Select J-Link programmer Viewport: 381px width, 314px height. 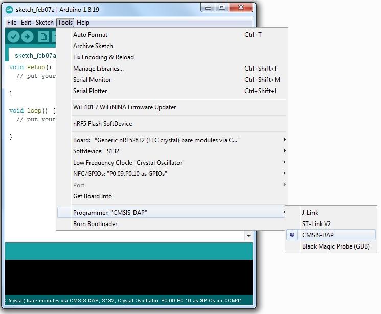(331, 213)
